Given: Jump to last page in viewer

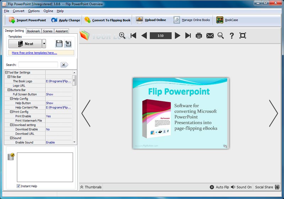Looking at the screenshot, I should coord(188,35).
